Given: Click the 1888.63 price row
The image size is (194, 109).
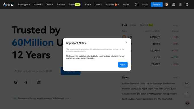Looking at the screenshot, I should 156,44.
